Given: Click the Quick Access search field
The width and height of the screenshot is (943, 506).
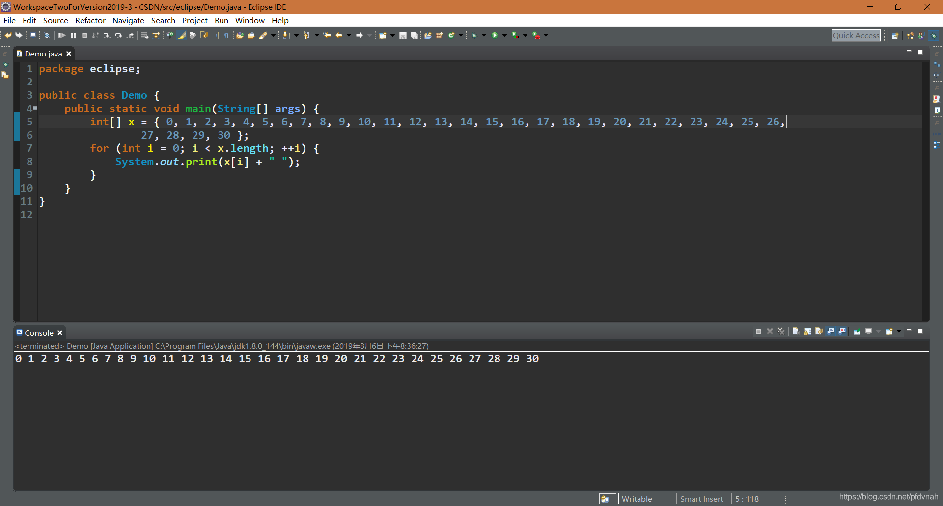Looking at the screenshot, I should click(x=856, y=35).
